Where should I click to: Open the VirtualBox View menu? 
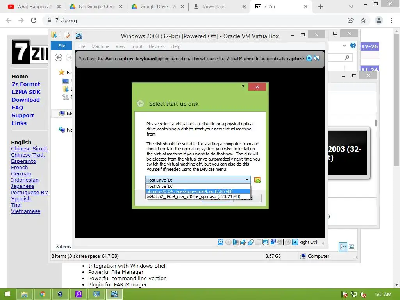(x=120, y=46)
